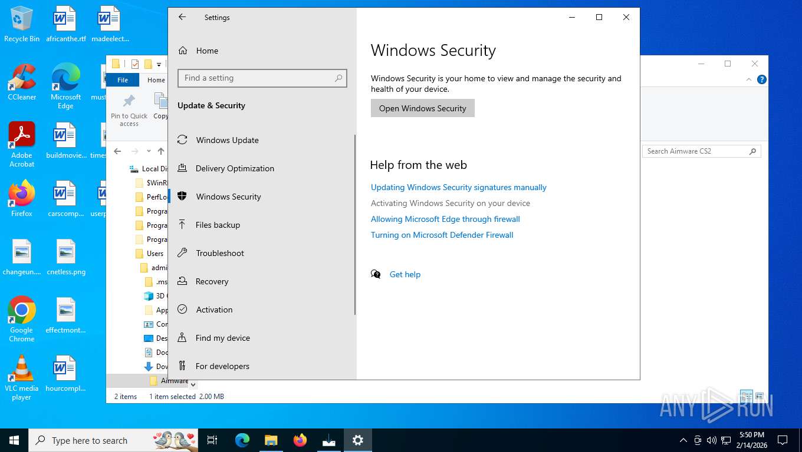This screenshot has height=452, width=802.
Task: Open Turning on Microsoft Defender Firewall link
Action: point(442,235)
